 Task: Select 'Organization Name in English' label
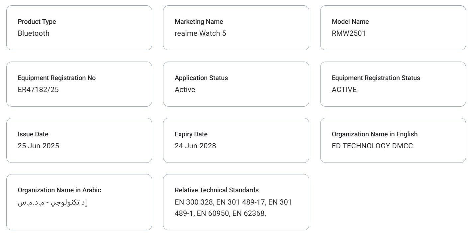point(375,134)
